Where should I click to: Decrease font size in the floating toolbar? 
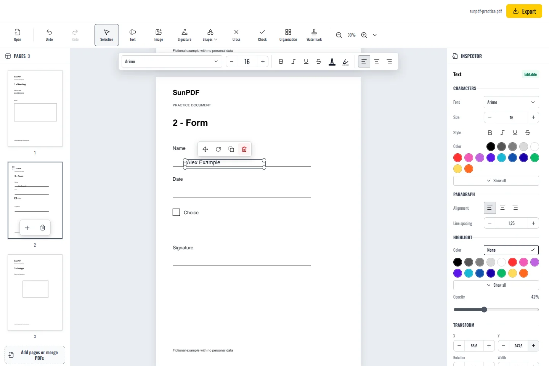pos(231,61)
